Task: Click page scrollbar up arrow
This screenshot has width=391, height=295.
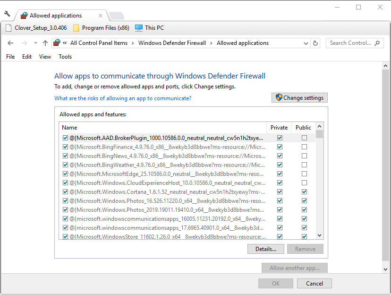Action: pos(385,66)
